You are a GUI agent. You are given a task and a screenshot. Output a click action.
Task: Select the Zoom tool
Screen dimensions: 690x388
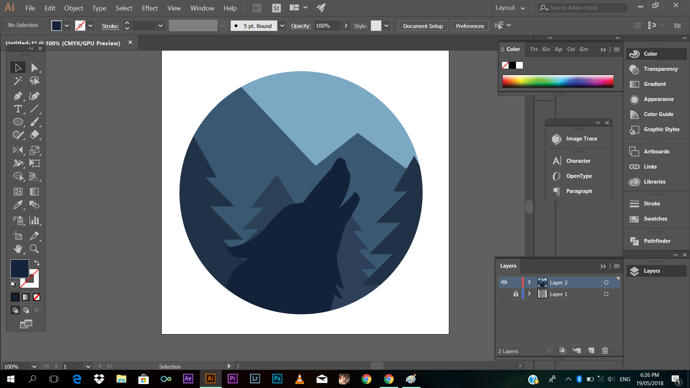[34, 249]
